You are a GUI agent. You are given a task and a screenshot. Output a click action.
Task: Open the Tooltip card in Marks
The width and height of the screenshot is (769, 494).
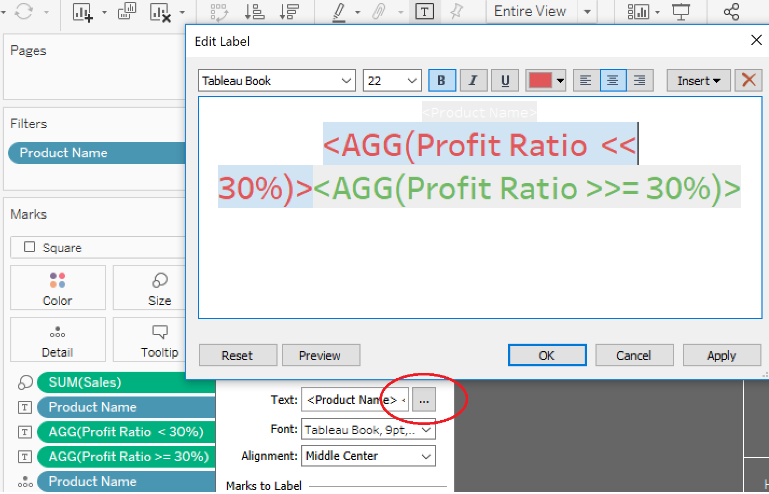tap(160, 339)
